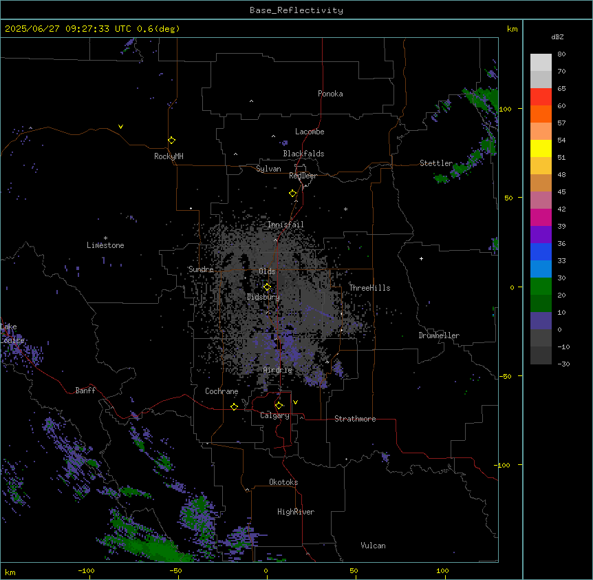Viewport: 593px width, 580px height.
Task: Click the Didsbury label
Action: [x=263, y=297]
